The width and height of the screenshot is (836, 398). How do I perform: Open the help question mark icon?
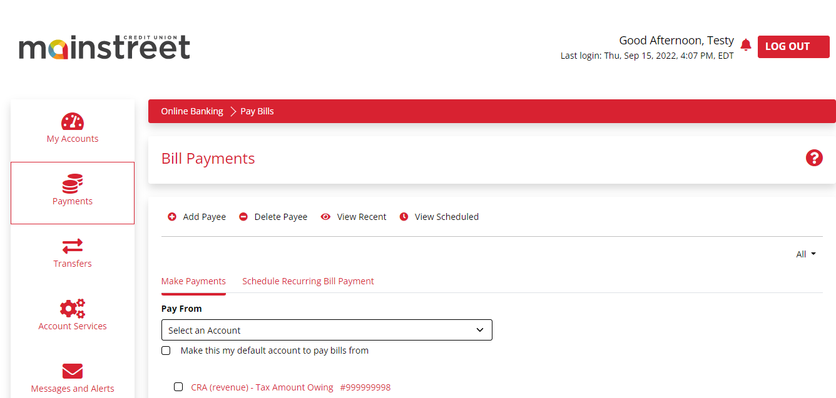pos(814,158)
